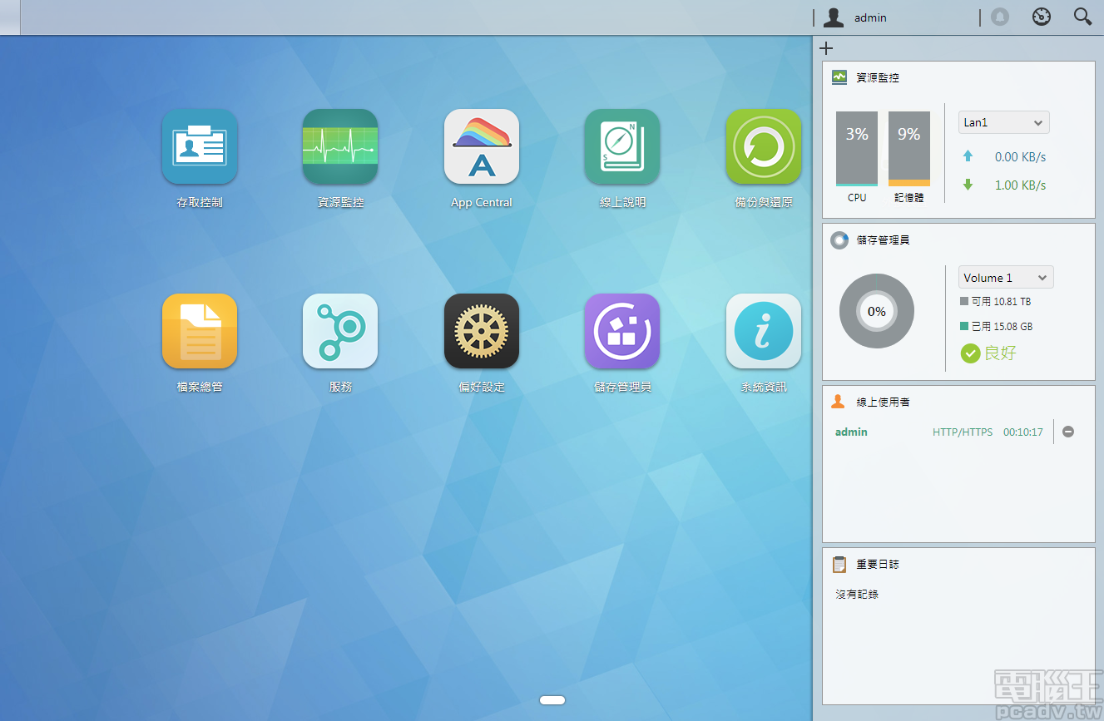Screen dimensions: 1104x721
Task: Click the 重要日誌 widget title
Action: coord(878,564)
